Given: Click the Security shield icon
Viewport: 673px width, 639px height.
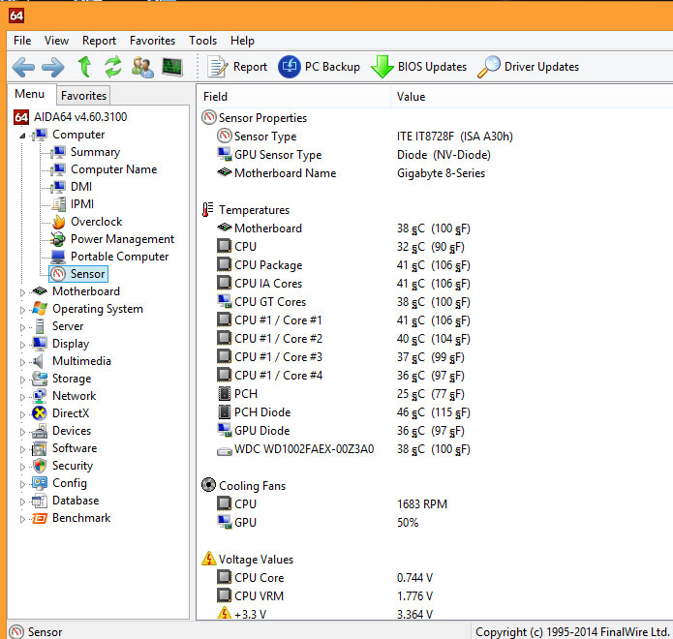Looking at the screenshot, I should coord(40,466).
